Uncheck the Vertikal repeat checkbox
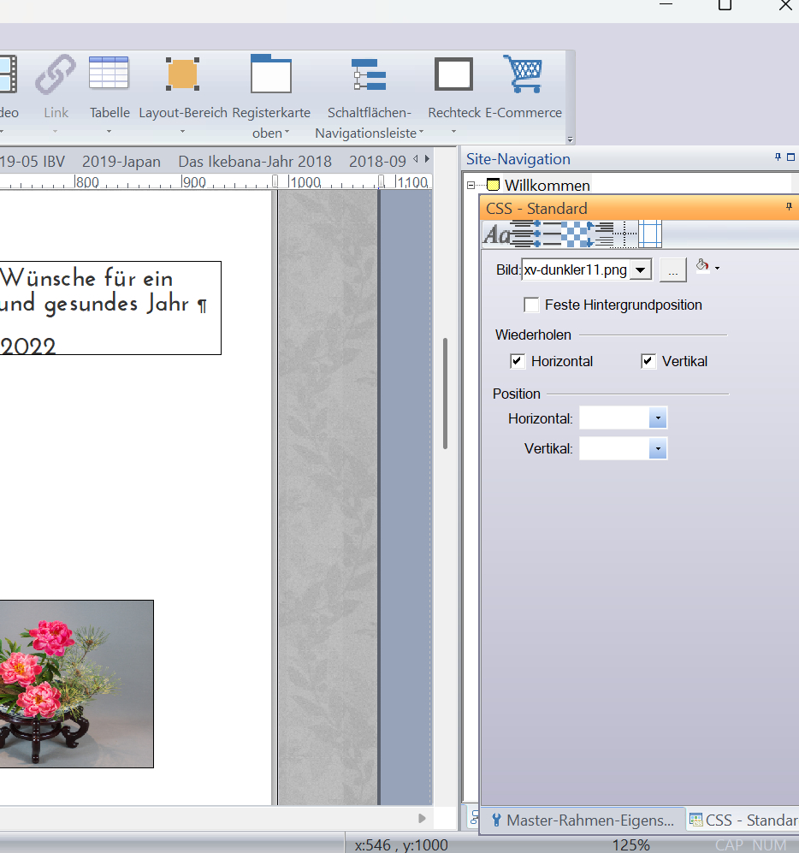Screen dimensions: 799x853 coord(648,361)
